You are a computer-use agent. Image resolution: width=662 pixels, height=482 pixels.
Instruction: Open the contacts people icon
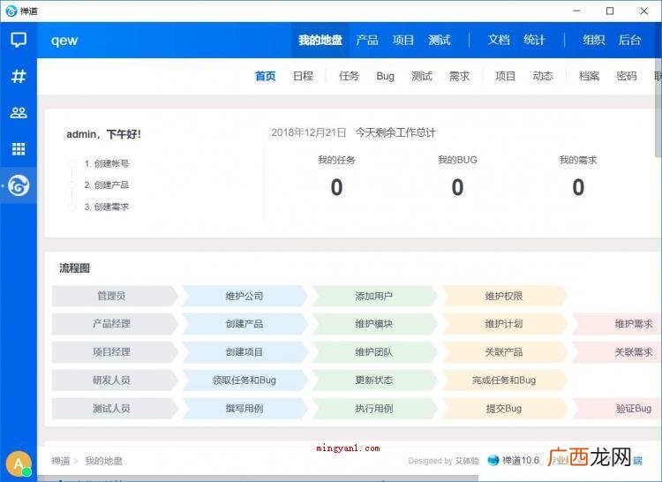pos(19,113)
